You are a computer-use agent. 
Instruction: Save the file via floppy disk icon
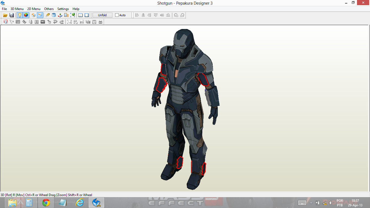[12, 15]
